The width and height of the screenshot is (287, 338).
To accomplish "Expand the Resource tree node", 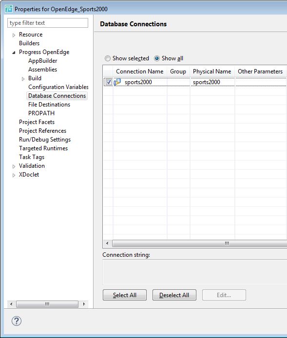I will click(14, 35).
